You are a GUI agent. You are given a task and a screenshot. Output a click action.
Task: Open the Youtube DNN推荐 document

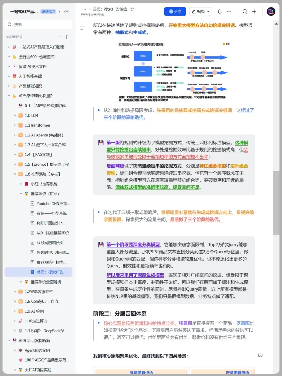(53, 204)
